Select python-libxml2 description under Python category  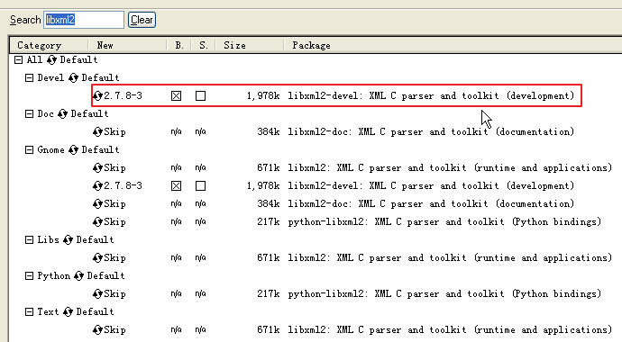click(444, 293)
